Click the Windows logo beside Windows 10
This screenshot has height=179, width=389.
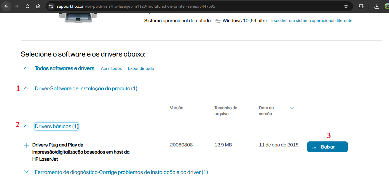pos(218,21)
